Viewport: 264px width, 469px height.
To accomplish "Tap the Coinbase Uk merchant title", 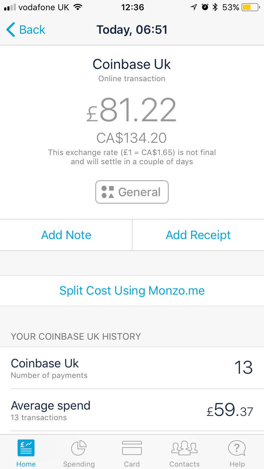I will (132, 64).
